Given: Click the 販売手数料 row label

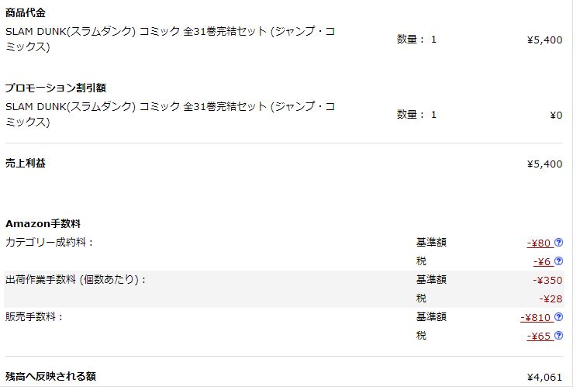Looking at the screenshot, I should [34, 317].
